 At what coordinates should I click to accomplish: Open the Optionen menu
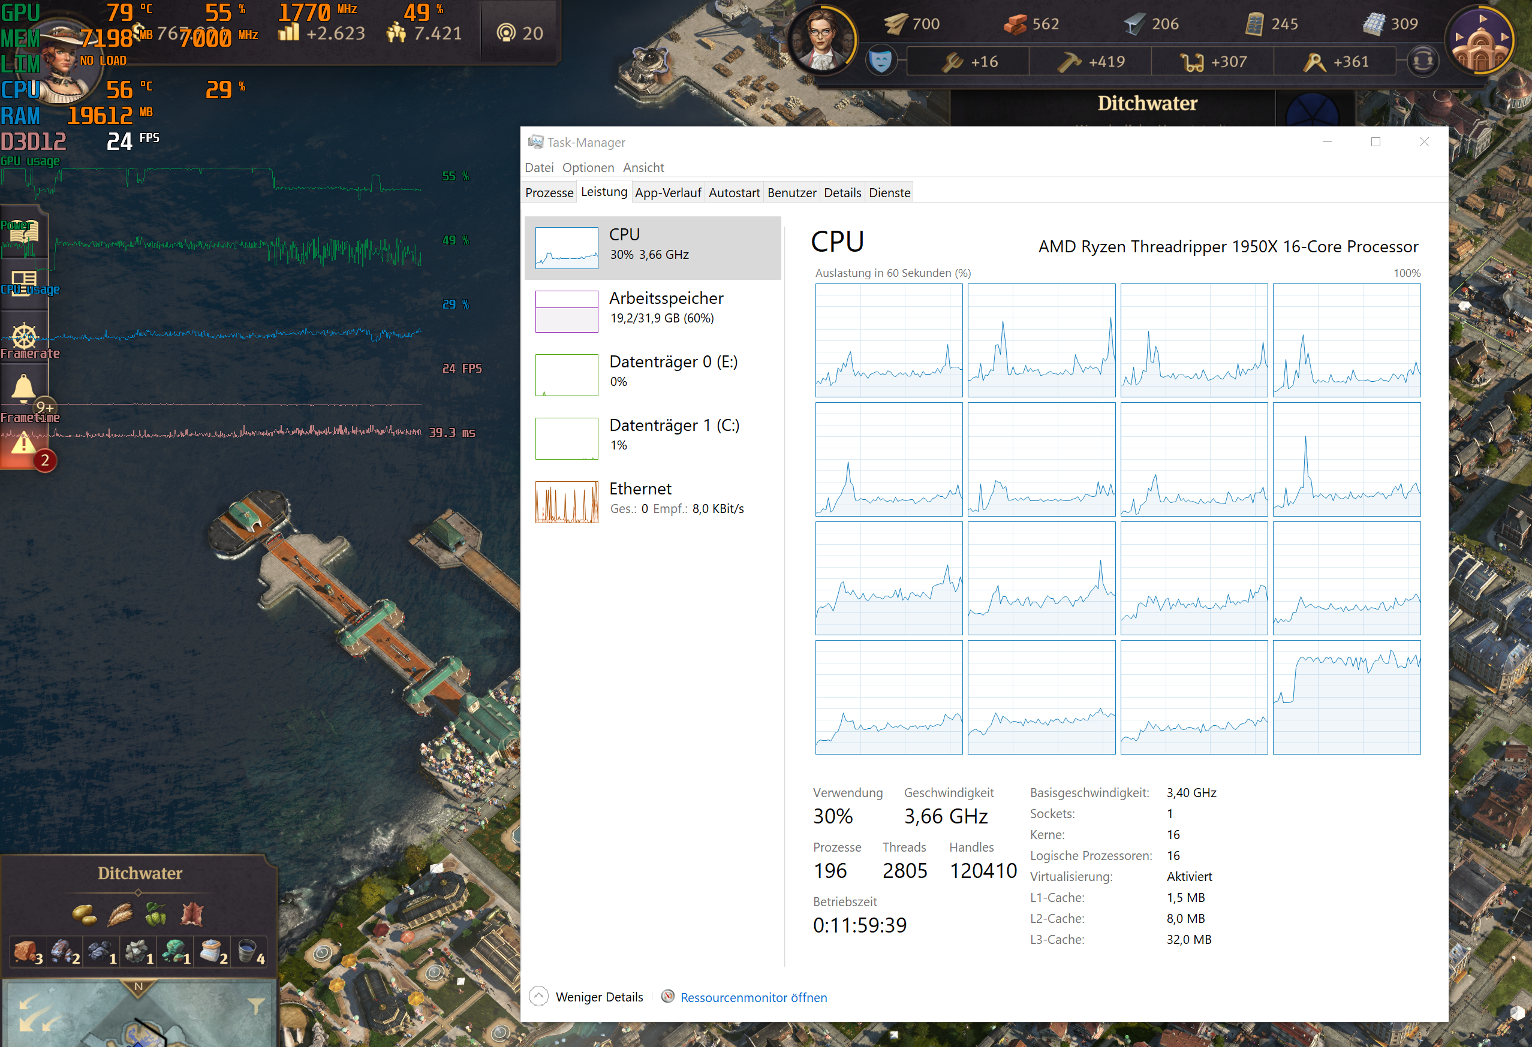click(x=588, y=167)
